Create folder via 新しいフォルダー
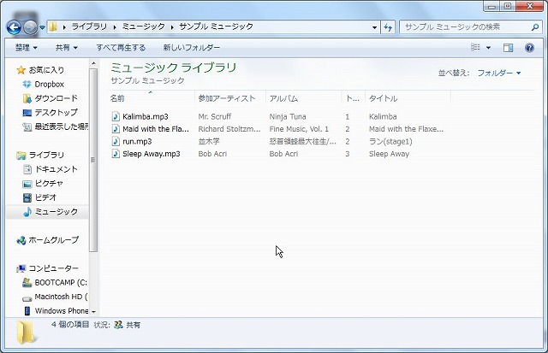 pos(192,48)
